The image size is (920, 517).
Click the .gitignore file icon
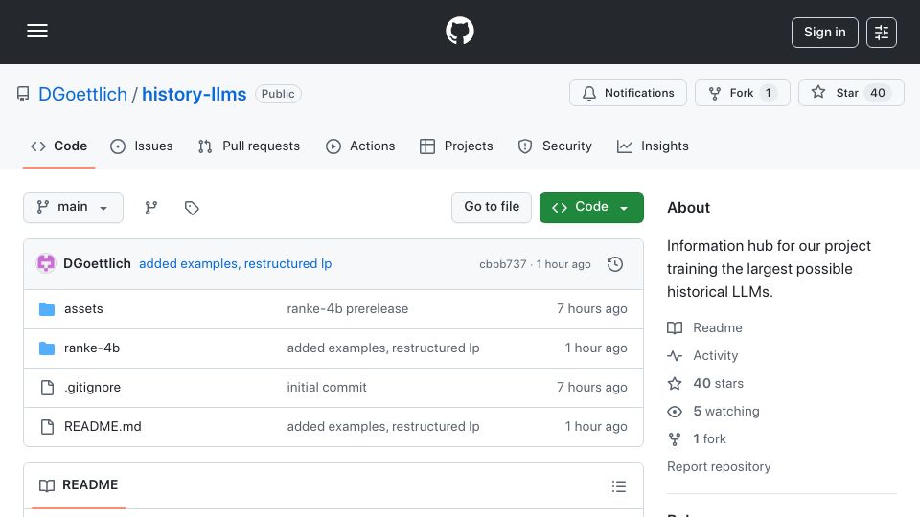click(x=47, y=388)
